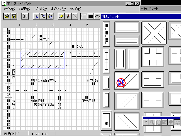The width and height of the screenshot is (181, 136).
Task: Click the eraser-shaped icon on the IME bar
Action: coord(170,122)
